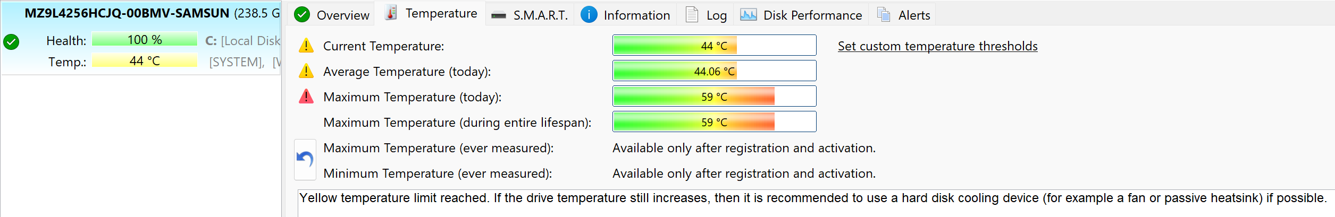Image resolution: width=1335 pixels, height=217 pixels.
Task: Switch to the Overview tab
Action: click(x=332, y=15)
